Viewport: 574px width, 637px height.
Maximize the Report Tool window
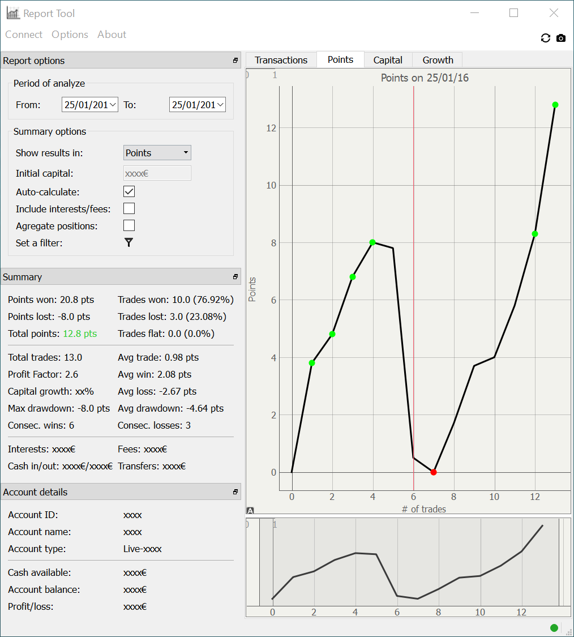tap(513, 13)
